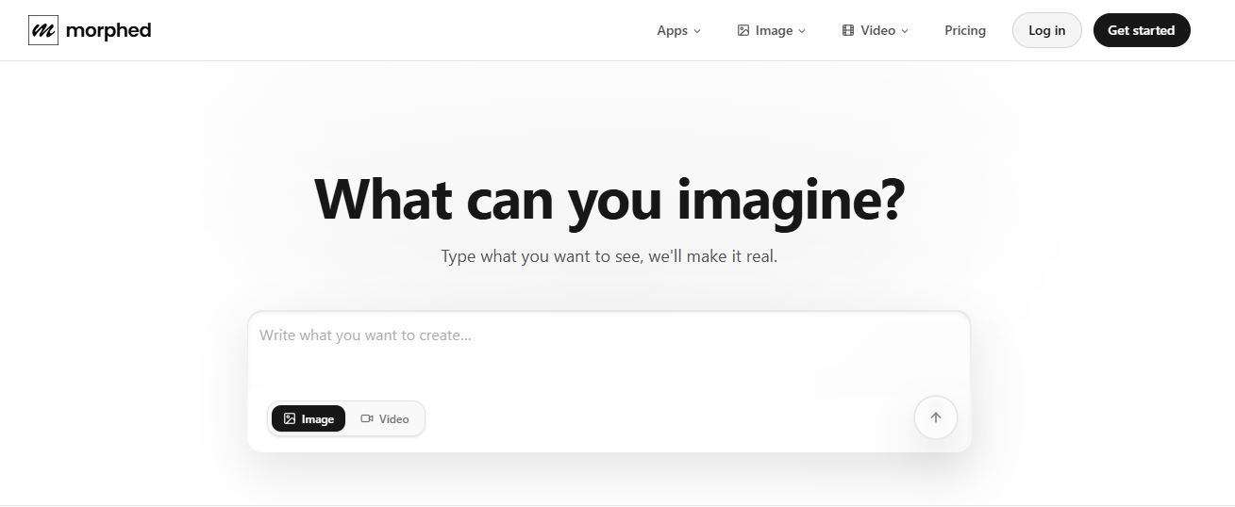This screenshot has width=1235, height=507.
Task: Click the film strip icon in the top navigation
Action: coord(848,30)
